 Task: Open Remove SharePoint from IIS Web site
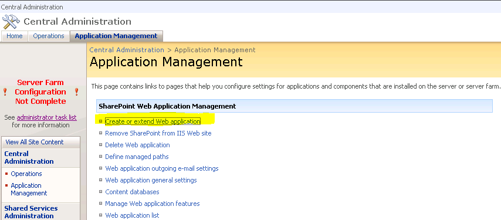pyautogui.click(x=158, y=133)
